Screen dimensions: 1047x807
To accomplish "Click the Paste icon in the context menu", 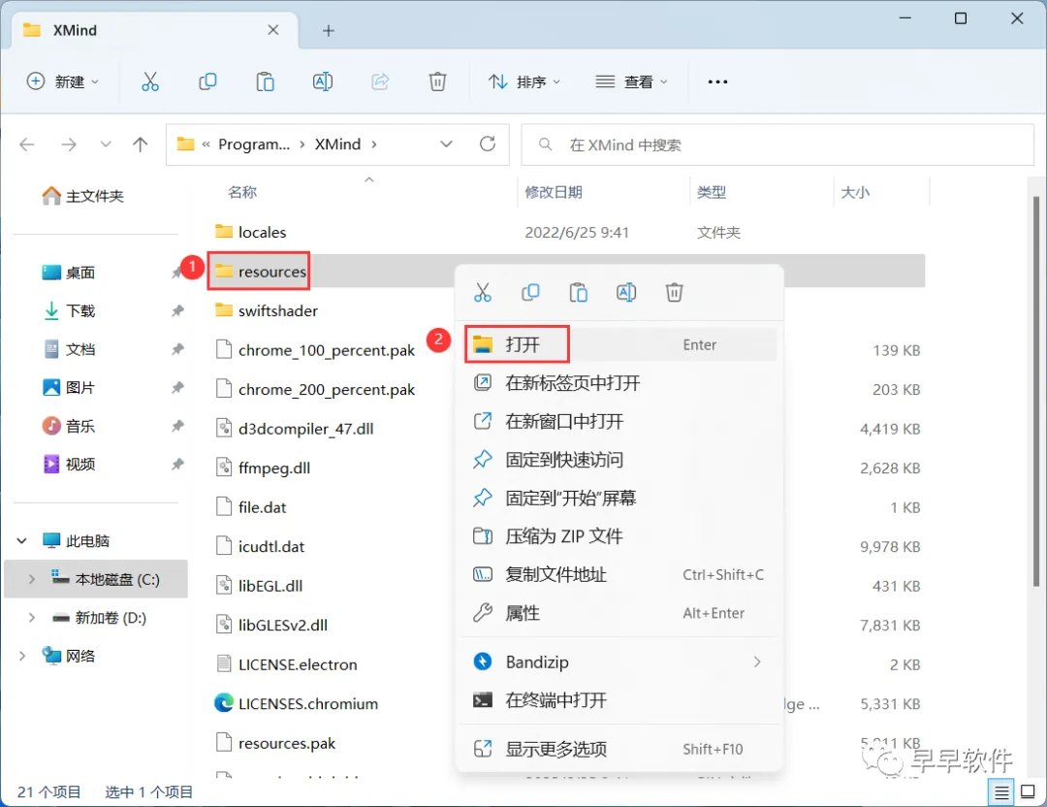I will click(x=578, y=292).
